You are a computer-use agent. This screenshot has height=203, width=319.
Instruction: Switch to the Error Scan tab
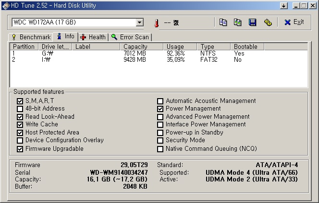coord(130,37)
